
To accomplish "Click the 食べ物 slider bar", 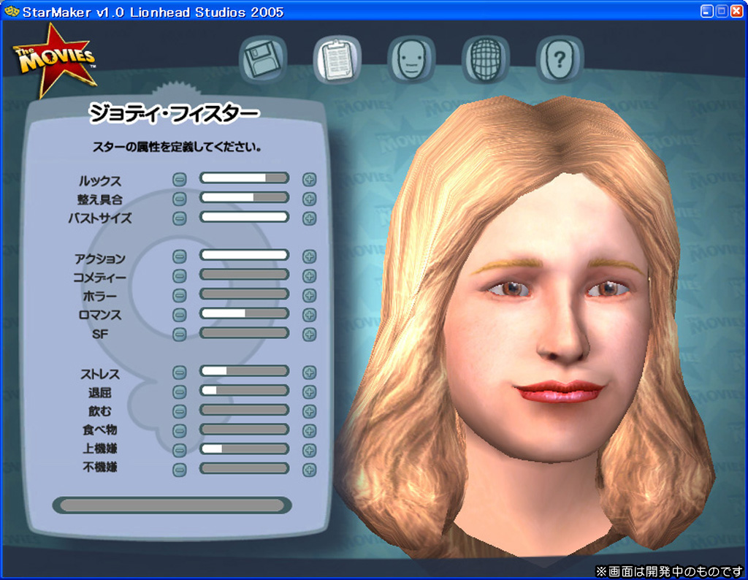I will 244,430.
